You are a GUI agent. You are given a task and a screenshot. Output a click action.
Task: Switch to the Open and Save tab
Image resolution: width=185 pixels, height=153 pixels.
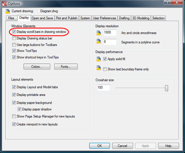(42, 18)
